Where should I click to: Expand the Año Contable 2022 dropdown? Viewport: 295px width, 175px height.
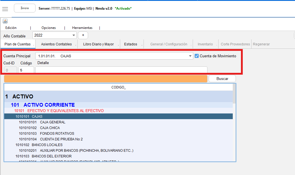coord(74,35)
